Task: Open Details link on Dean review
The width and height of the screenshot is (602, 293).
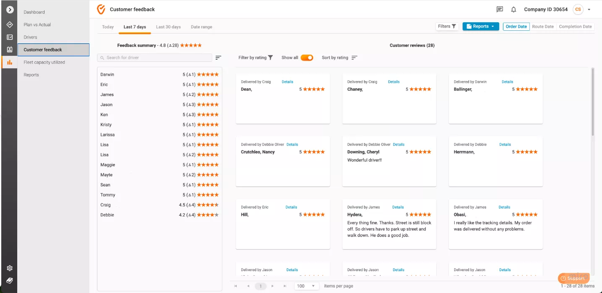Action: 288,82
